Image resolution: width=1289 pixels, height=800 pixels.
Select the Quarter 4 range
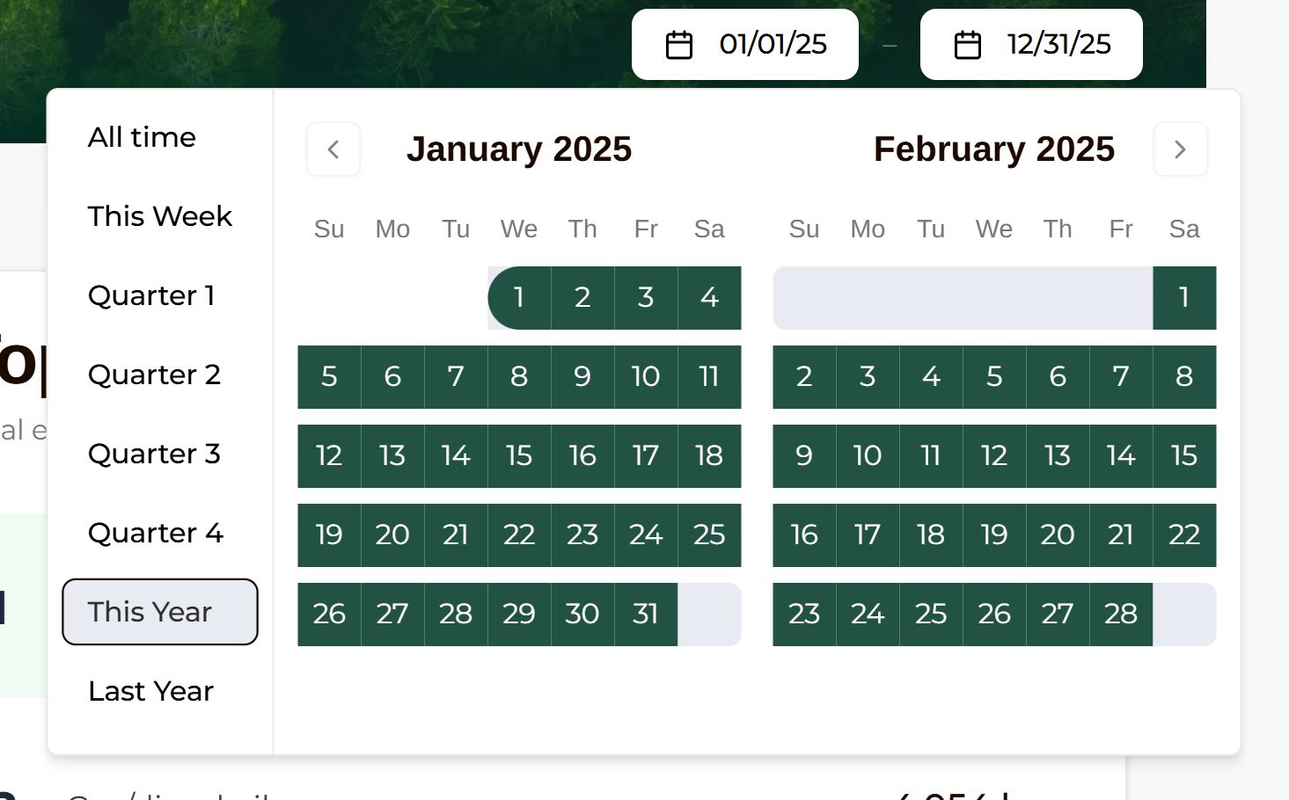(x=156, y=533)
